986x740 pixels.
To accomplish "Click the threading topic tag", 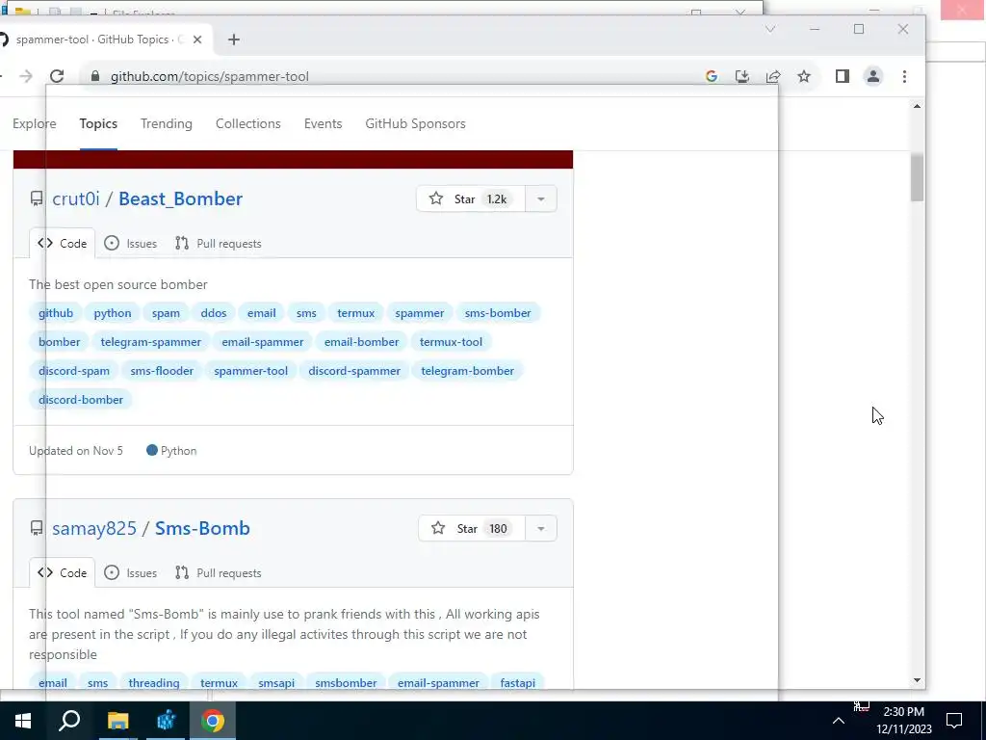I will [x=154, y=683].
